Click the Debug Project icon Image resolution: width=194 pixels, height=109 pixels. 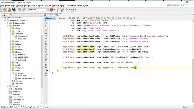72,10
